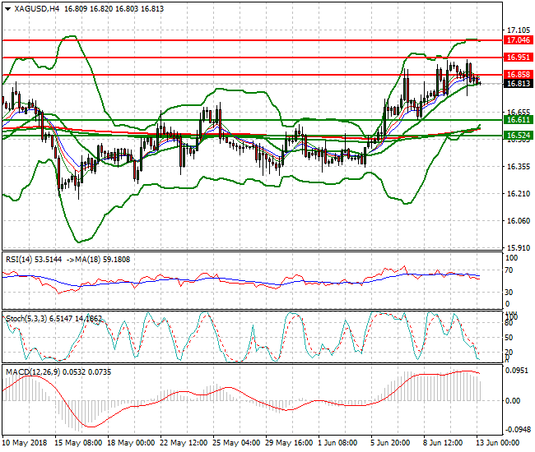The height and width of the screenshot is (452, 535).
Task: Click the XAGUSD,H4 chart title
Action: [x=37, y=9]
